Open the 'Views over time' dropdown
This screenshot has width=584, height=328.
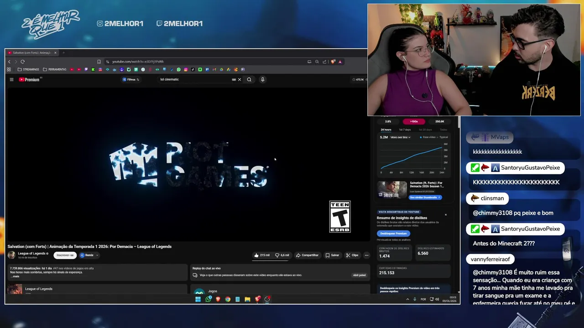click(400, 137)
